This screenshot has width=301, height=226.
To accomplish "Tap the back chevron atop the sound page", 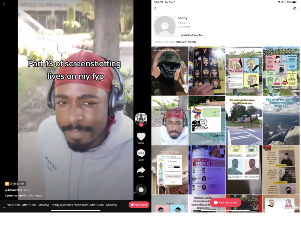I will coord(156,8).
